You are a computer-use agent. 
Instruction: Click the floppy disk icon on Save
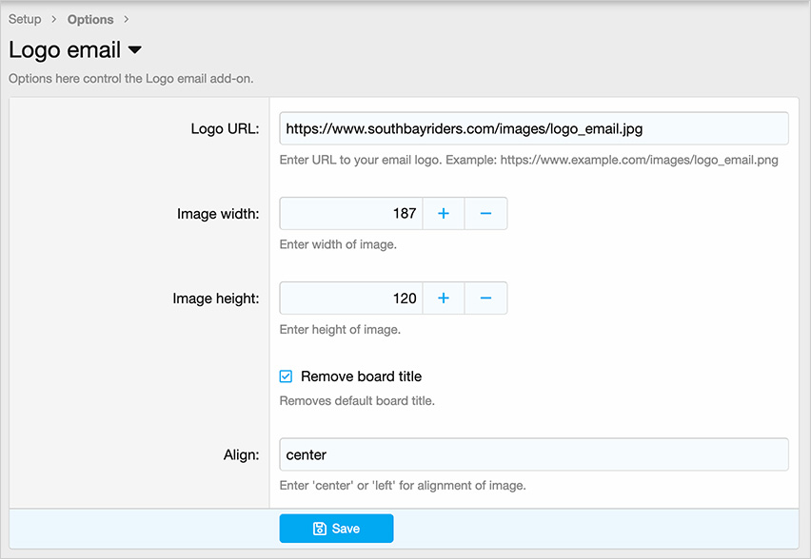click(320, 529)
